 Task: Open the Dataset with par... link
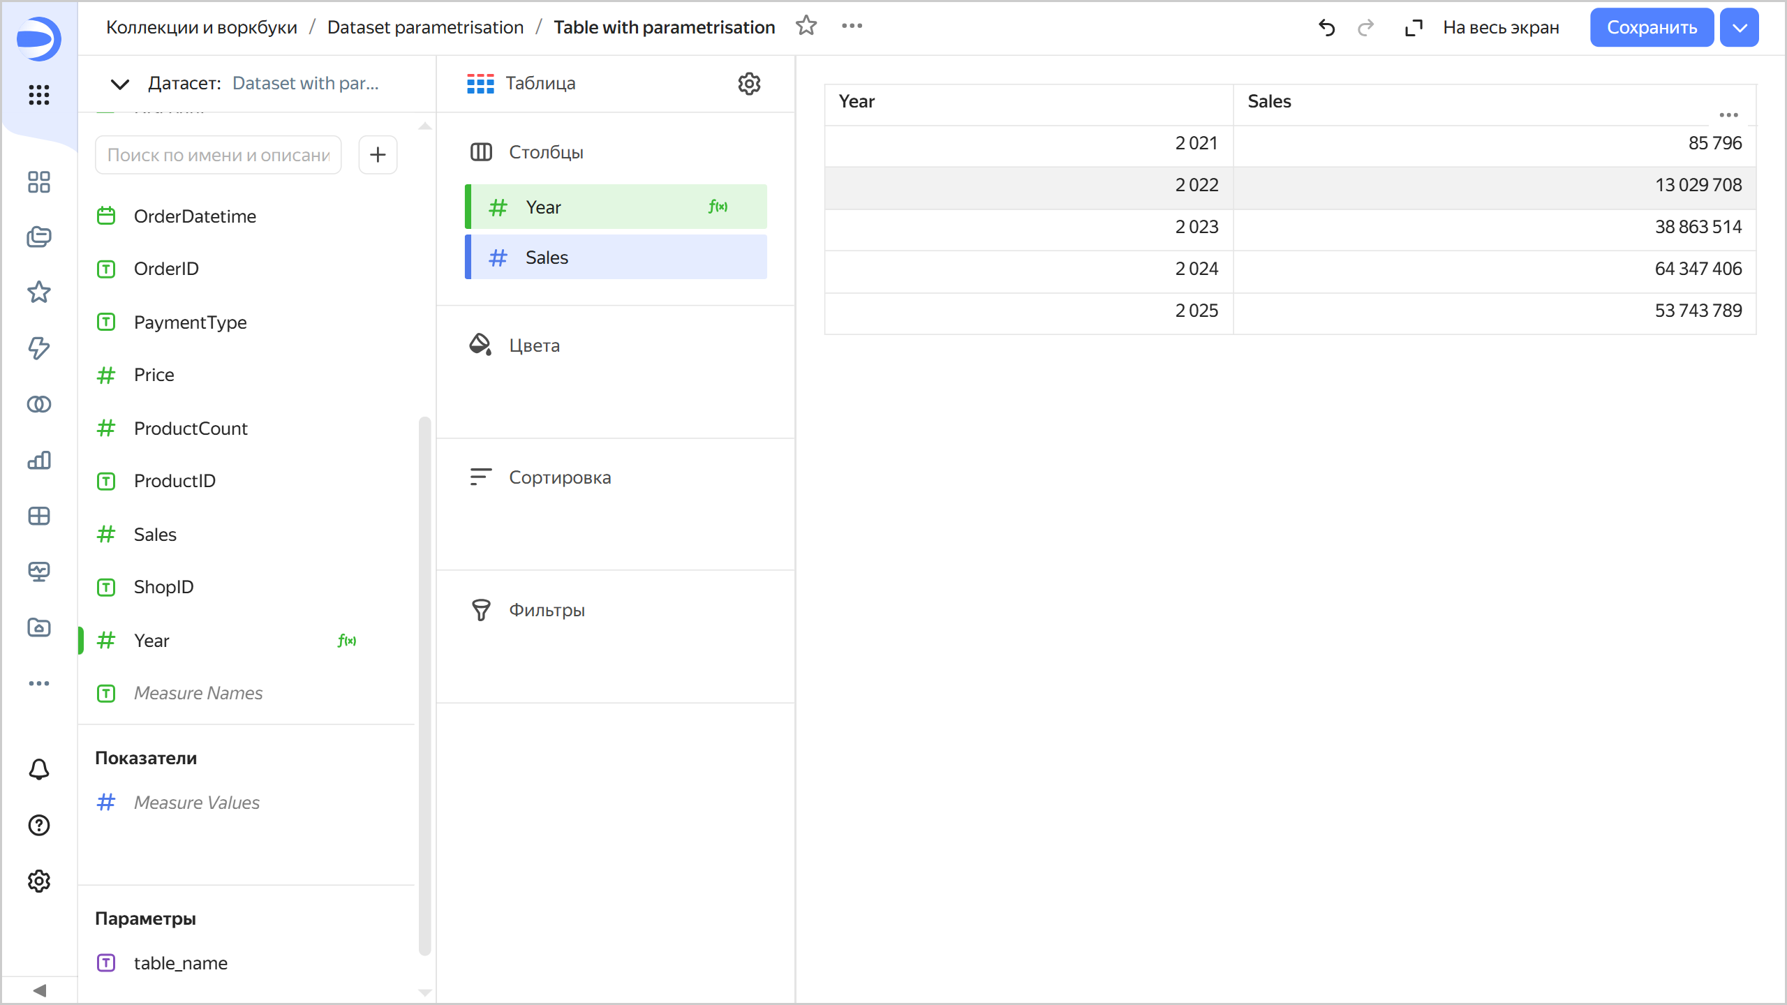pos(305,84)
